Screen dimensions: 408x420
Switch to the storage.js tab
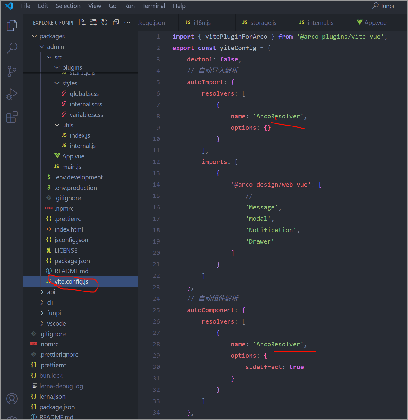(x=263, y=23)
